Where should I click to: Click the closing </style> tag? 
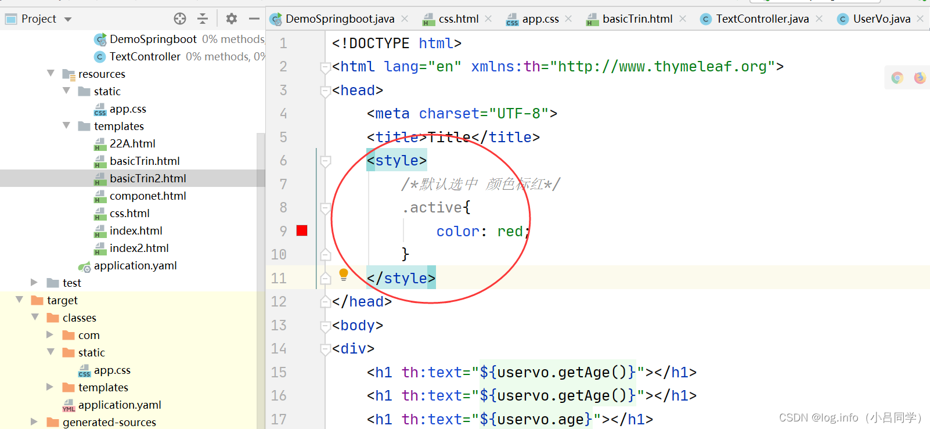(401, 278)
